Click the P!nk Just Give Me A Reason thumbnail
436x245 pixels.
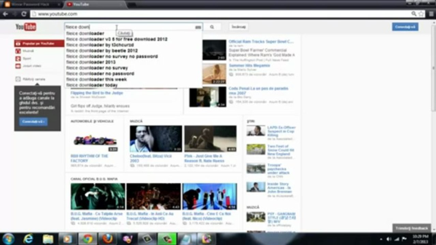coord(210,139)
